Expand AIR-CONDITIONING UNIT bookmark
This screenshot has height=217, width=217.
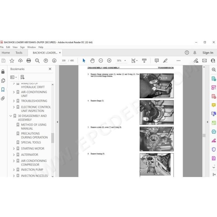point(14,92)
